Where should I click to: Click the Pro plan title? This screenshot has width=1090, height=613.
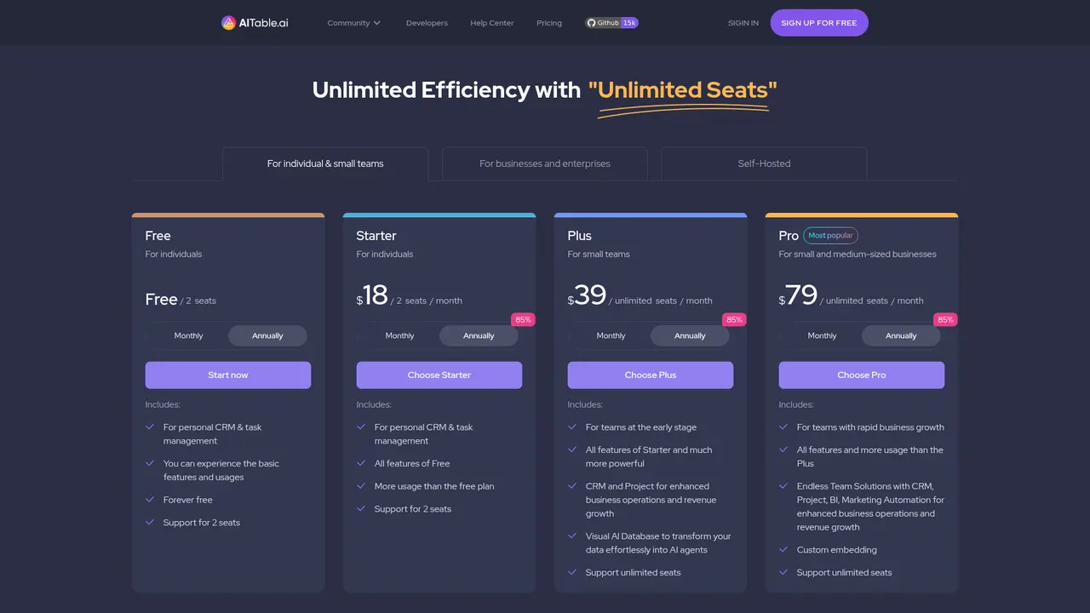[x=789, y=236]
